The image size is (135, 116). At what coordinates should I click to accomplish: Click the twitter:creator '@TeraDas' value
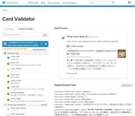(x=15, y=83)
